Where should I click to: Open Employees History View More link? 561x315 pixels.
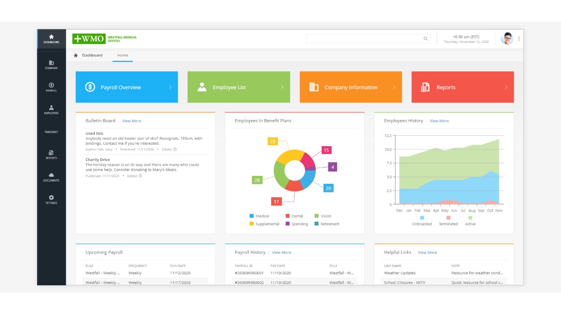click(439, 121)
